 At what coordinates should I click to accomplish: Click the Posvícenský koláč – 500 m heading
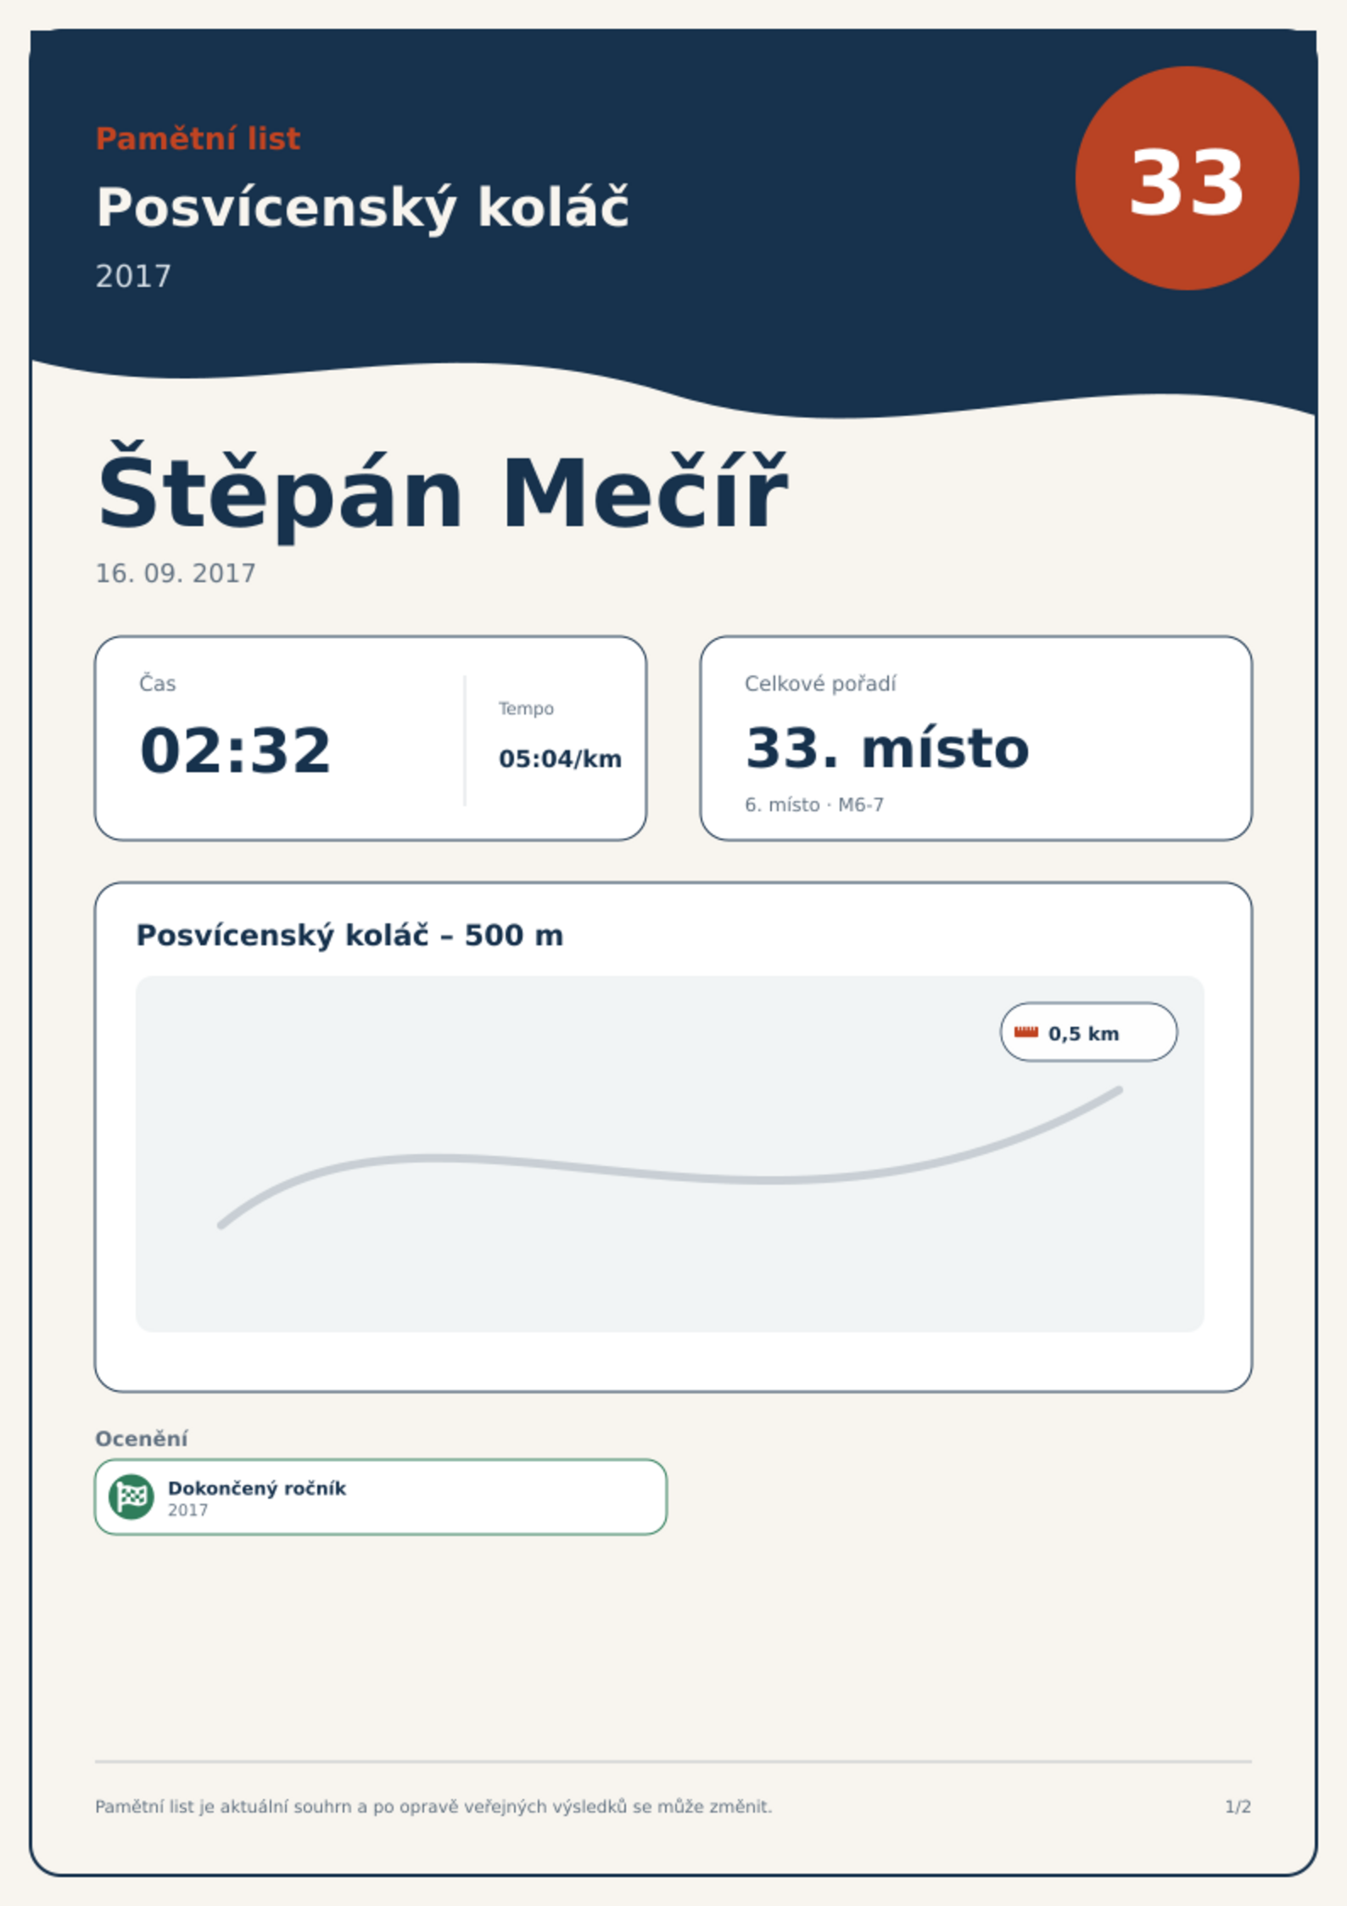coord(349,935)
